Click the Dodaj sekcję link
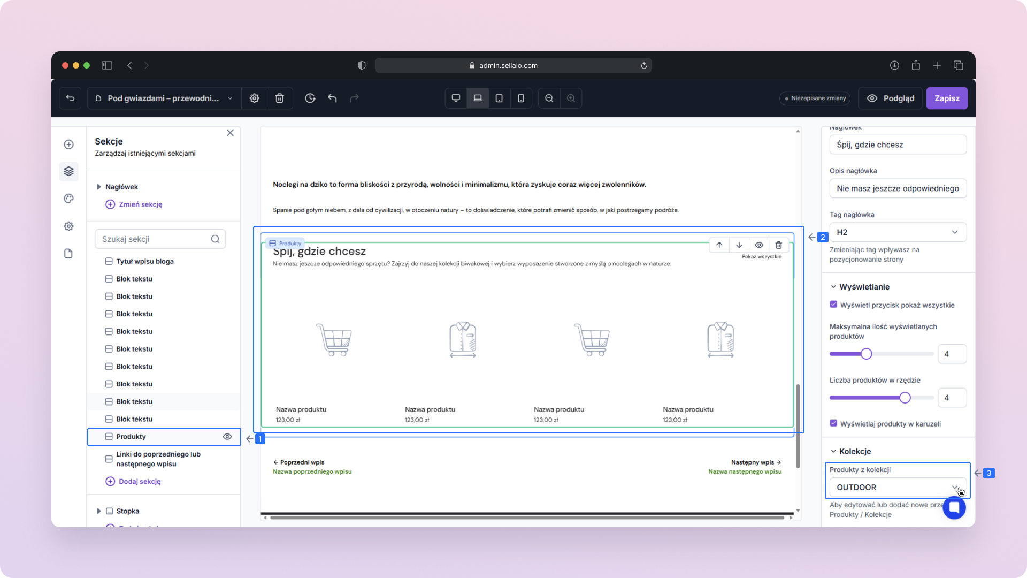 point(139,481)
